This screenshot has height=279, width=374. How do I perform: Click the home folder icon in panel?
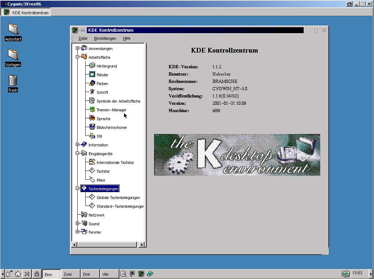[x=18, y=274]
